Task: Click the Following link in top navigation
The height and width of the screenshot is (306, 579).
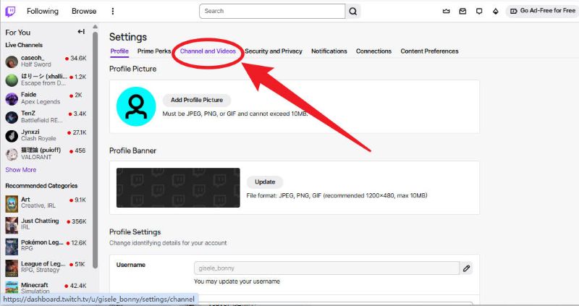Action: pos(43,12)
